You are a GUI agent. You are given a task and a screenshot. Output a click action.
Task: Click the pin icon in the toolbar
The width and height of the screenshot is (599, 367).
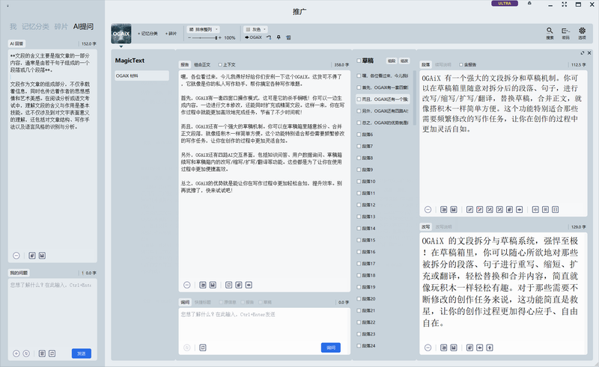[279, 37]
